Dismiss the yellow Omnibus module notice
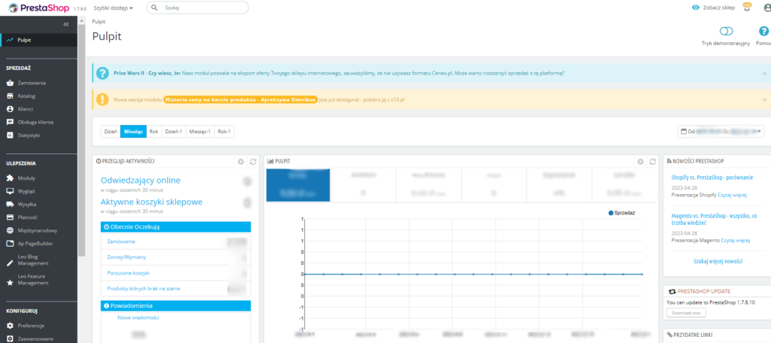This screenshot has width=771, height=343. pyautogui.click(x=765, y=99)
